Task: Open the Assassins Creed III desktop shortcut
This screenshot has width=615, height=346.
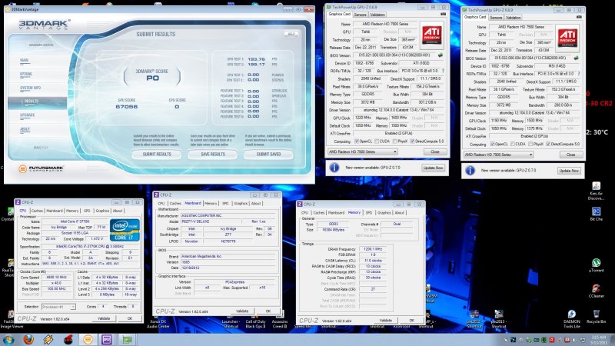Action: [280, 321]
